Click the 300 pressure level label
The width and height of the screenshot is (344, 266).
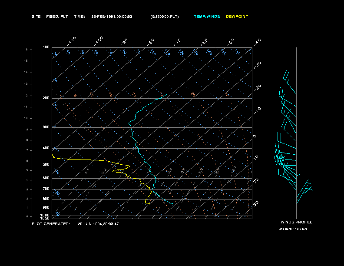pyautogui.click(x=46, y=127)
